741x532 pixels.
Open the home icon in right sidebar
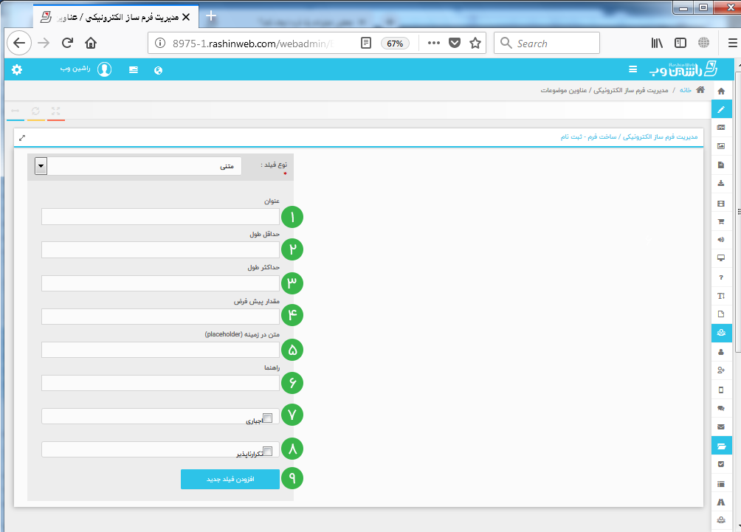pos(721,91)
